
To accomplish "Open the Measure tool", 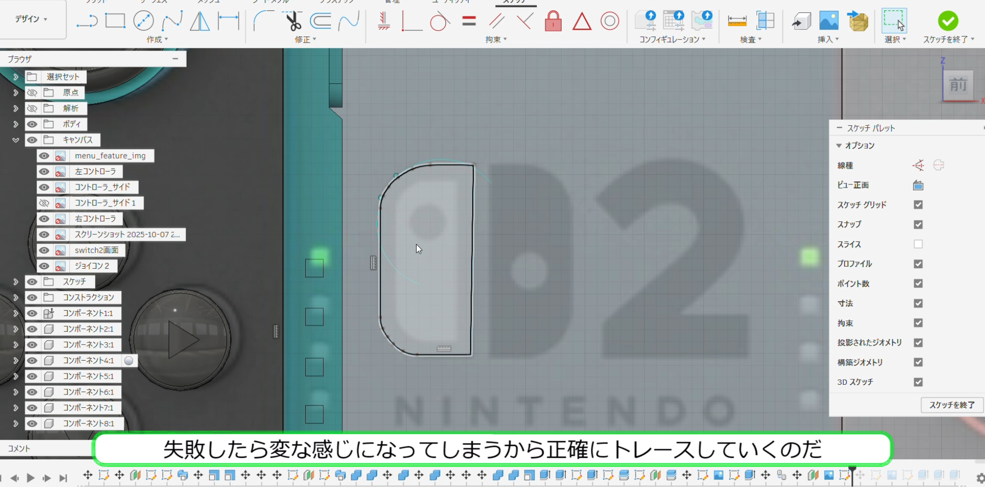I will (x=737, y=21).
